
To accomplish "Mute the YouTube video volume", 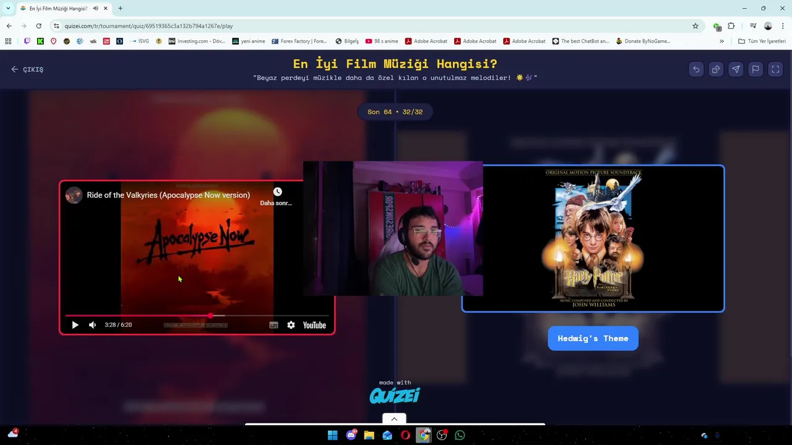I will pyautogui.click(x=92, y=325).
